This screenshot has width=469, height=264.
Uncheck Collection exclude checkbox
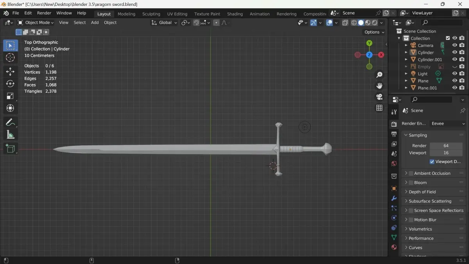click(x=448, y=38)
